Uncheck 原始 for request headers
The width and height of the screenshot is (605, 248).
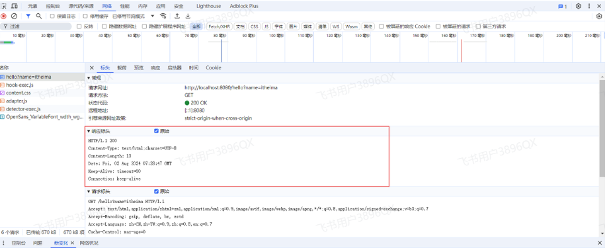pyautogui.click(x=156, y=191)
